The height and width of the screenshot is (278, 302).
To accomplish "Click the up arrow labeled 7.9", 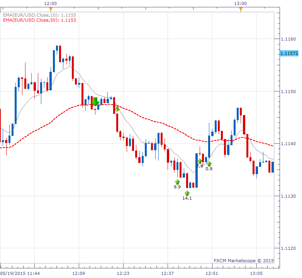I will click(200, 161).
